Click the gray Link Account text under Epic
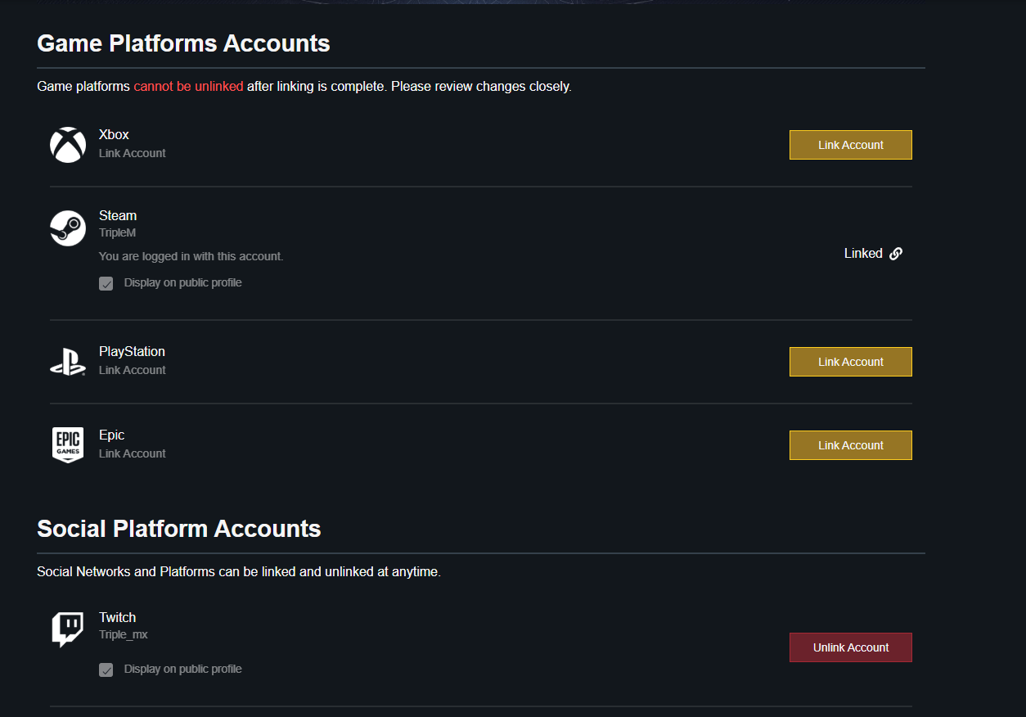Viewport: 1026px width, 717px height. pos(133,453)
